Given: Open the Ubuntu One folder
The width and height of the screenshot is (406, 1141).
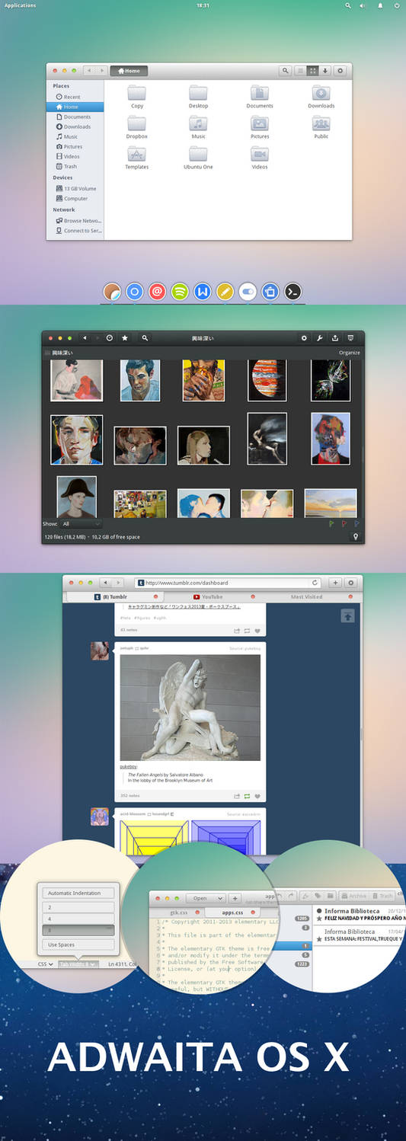Looking at the screenshot, I should click(198, 158).
